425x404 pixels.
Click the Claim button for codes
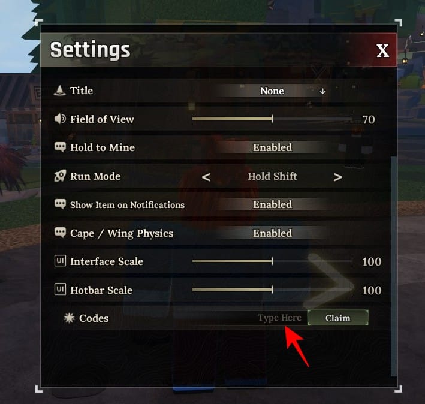point(337,318)
